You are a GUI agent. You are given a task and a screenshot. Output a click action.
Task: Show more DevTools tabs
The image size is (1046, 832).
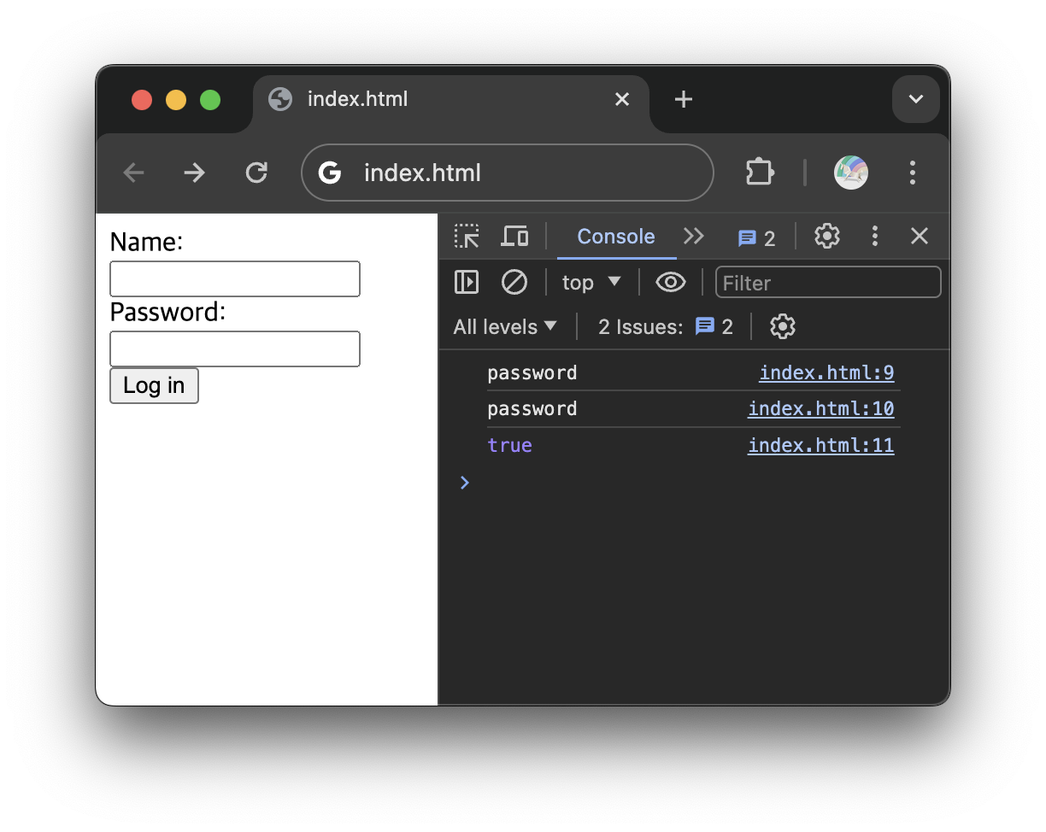(x=693, y=237)
